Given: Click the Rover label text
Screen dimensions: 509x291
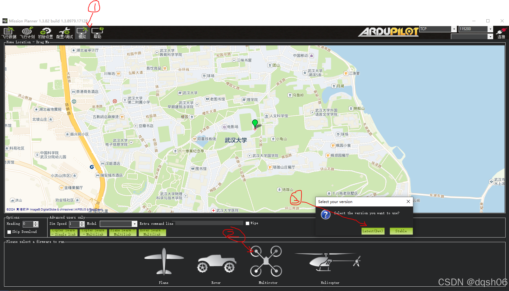Looking at the screenshot, I should click(x=216, y=283).
